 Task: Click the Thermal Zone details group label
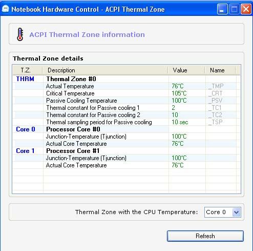[48, 59]
